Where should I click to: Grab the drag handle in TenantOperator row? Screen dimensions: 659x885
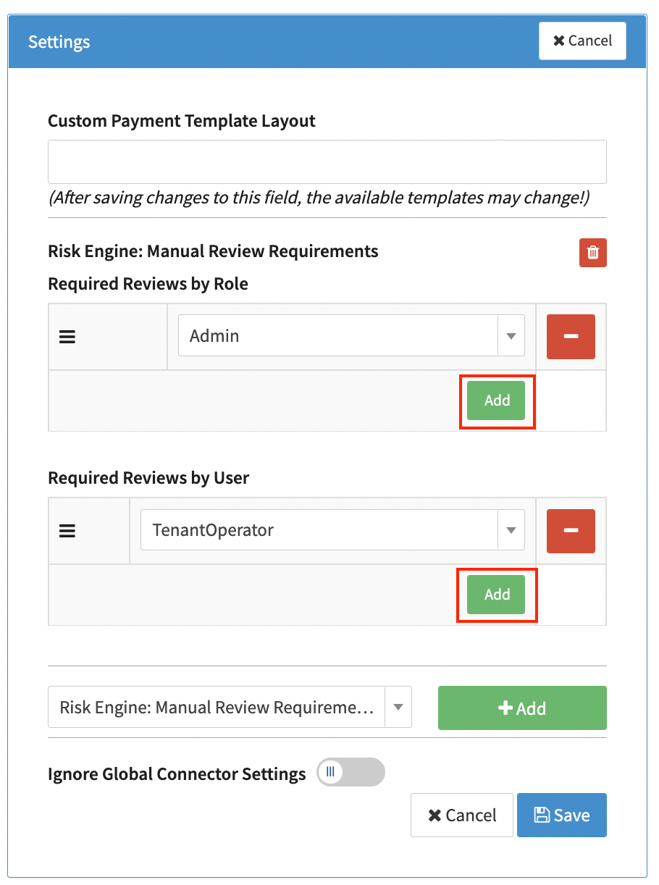click(67, 531)
